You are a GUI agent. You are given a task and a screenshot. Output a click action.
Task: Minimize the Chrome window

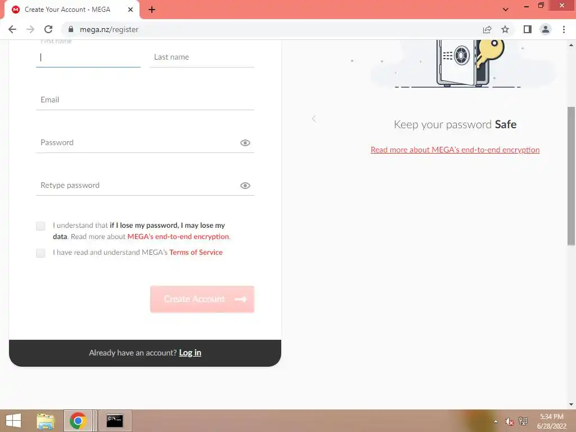526,6
